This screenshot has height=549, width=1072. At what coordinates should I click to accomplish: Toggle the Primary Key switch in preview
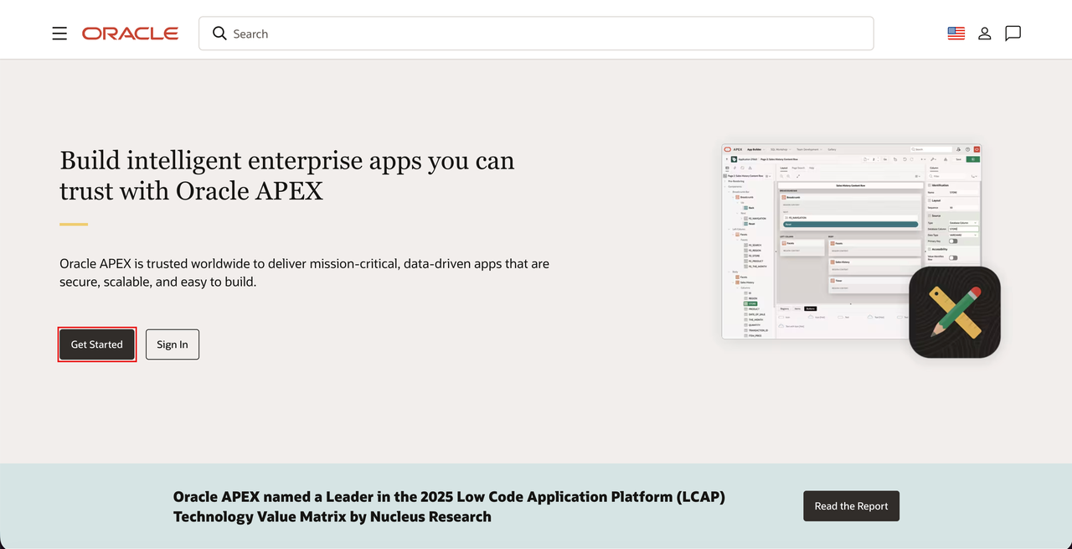[x=953, y=241]
